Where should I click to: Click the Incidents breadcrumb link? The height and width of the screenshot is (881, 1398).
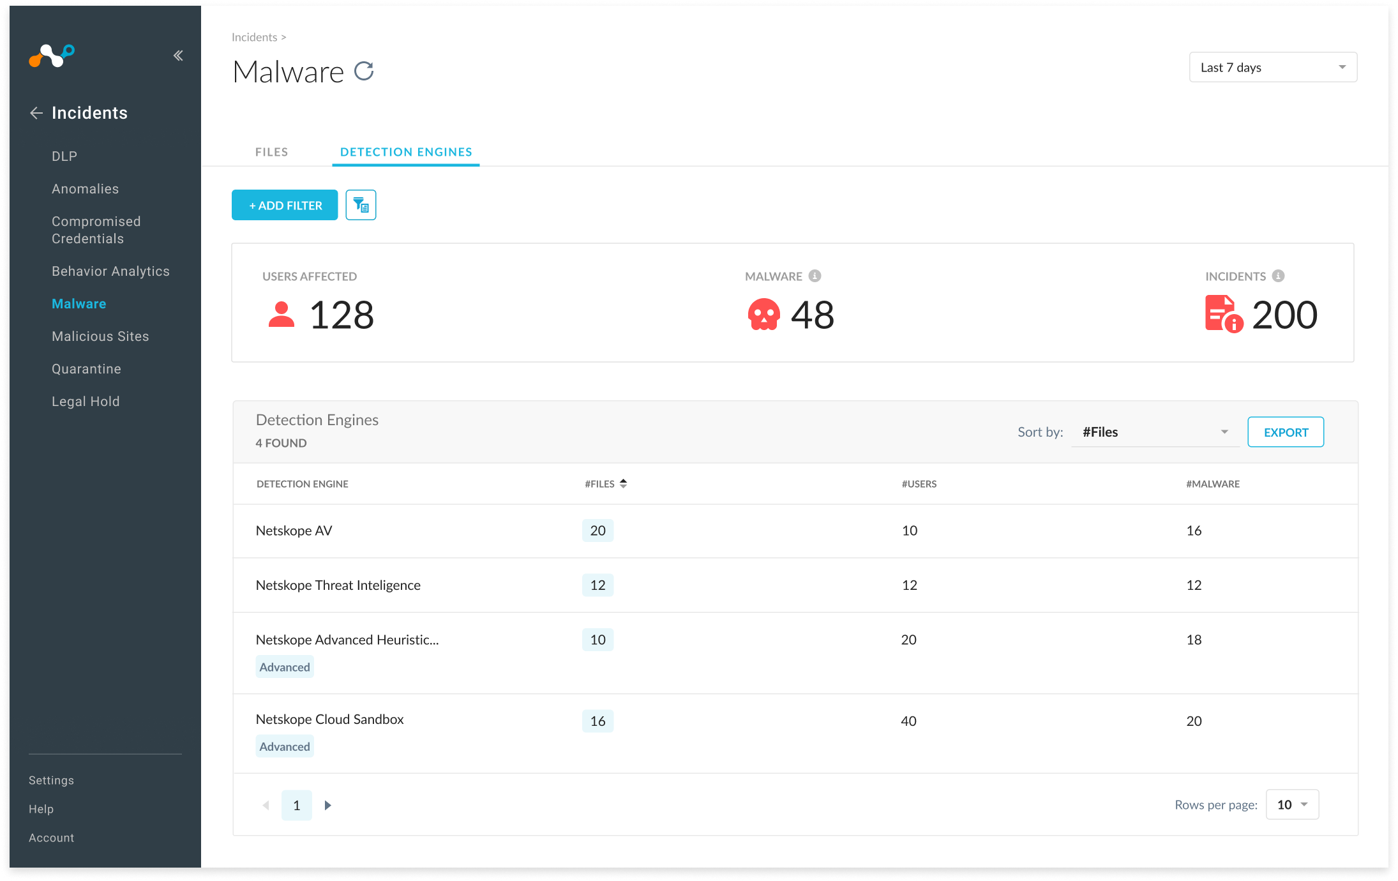[x=254, y=37]
